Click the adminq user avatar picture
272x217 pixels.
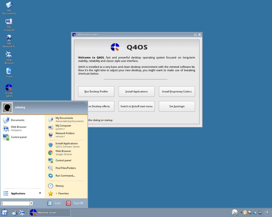(x=7, y=107)
